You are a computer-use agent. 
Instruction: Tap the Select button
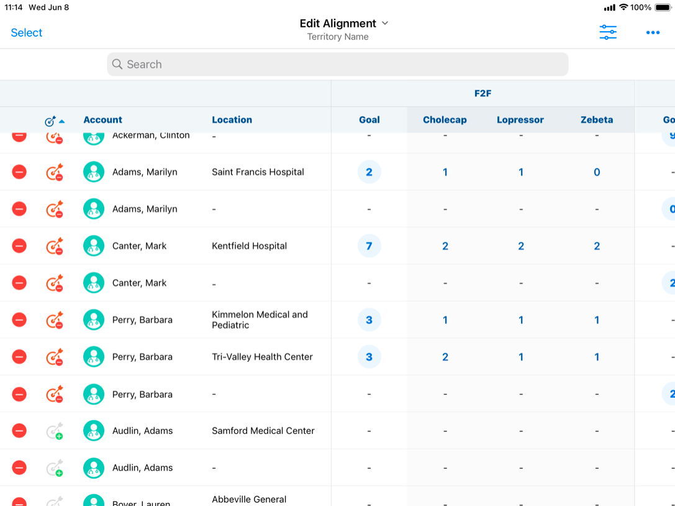pyautogui.click(x=27, y=33)
